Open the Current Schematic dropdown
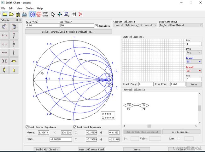The width and height of the screenshot is (205, 152). pyautogui.click(x=135, y=25)
